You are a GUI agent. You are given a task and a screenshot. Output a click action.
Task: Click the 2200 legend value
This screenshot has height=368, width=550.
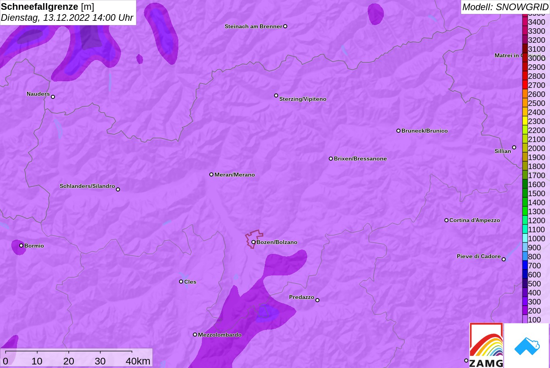537,130
